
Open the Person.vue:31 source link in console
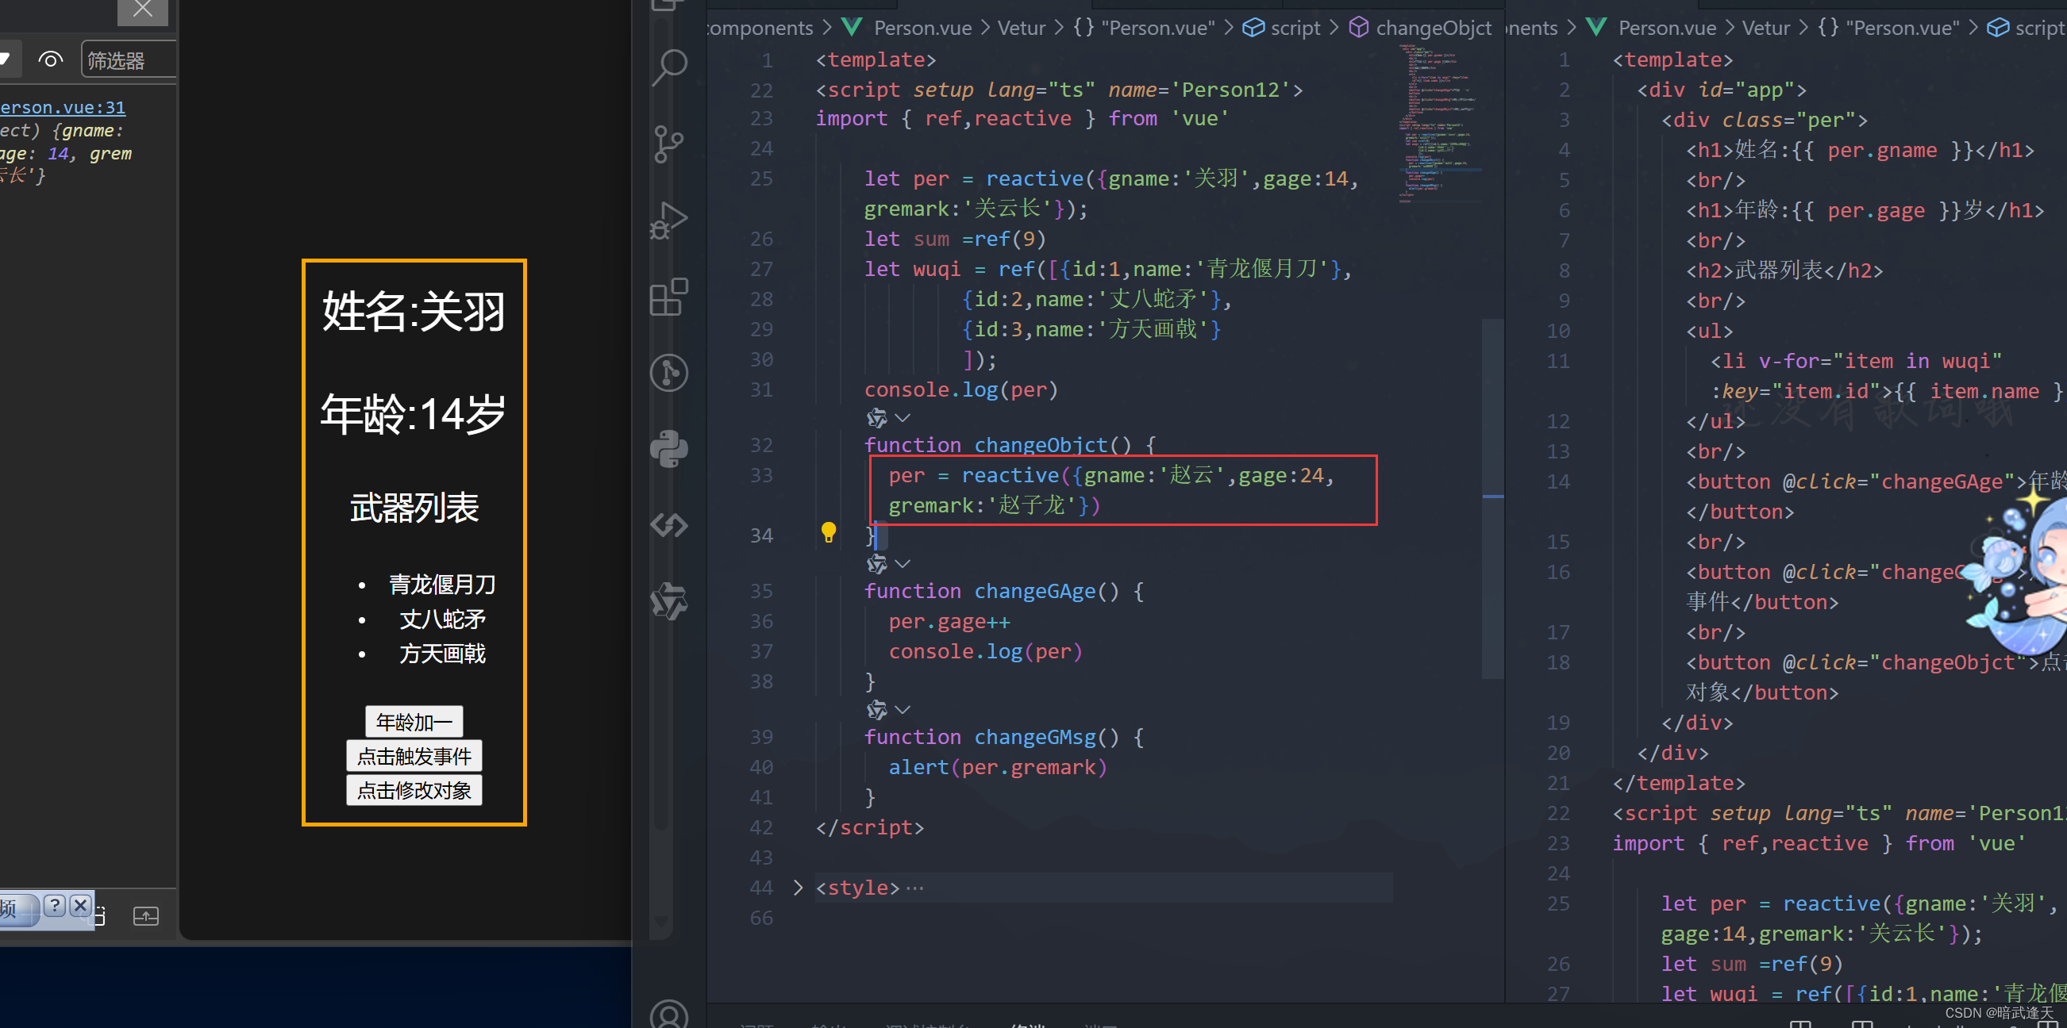click(63, 107)
